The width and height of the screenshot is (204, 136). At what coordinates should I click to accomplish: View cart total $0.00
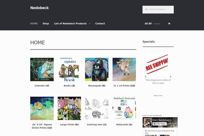(148, 23)
